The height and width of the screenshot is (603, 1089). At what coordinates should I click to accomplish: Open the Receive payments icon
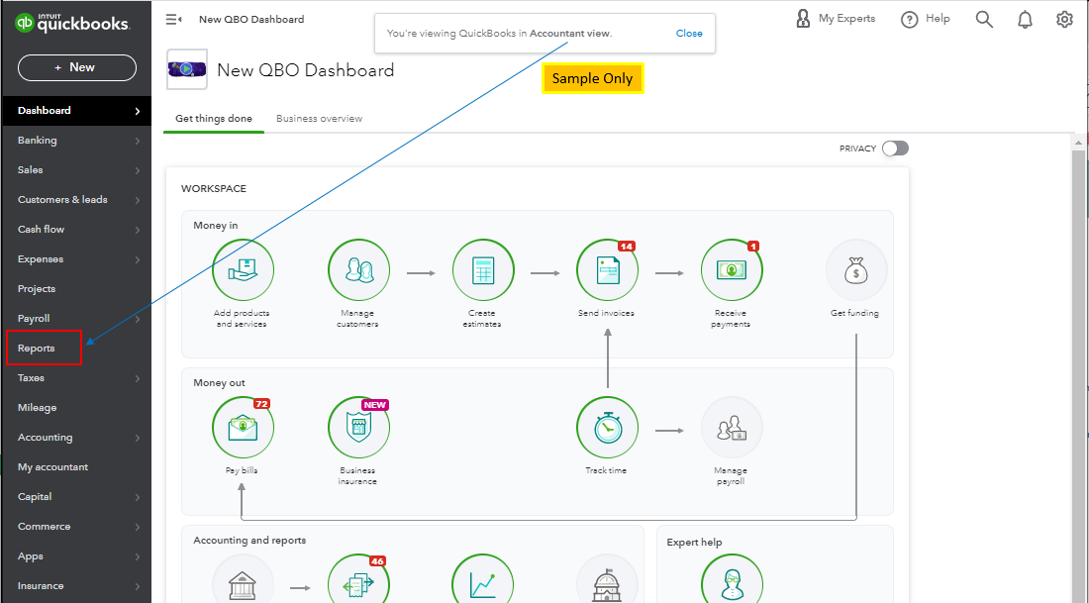(732, 270)
